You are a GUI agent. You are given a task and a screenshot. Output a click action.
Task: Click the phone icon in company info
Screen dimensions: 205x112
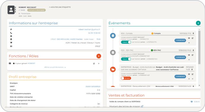click(x=11, y=33)
